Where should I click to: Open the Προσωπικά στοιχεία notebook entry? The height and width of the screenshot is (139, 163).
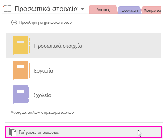pos(84,46)
